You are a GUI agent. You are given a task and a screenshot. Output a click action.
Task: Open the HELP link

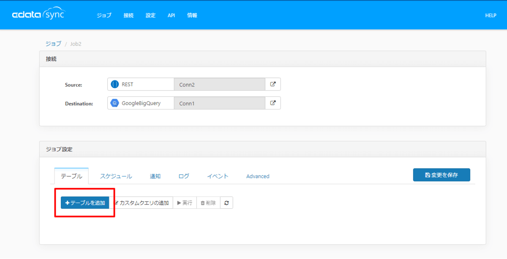click(491, 15)
